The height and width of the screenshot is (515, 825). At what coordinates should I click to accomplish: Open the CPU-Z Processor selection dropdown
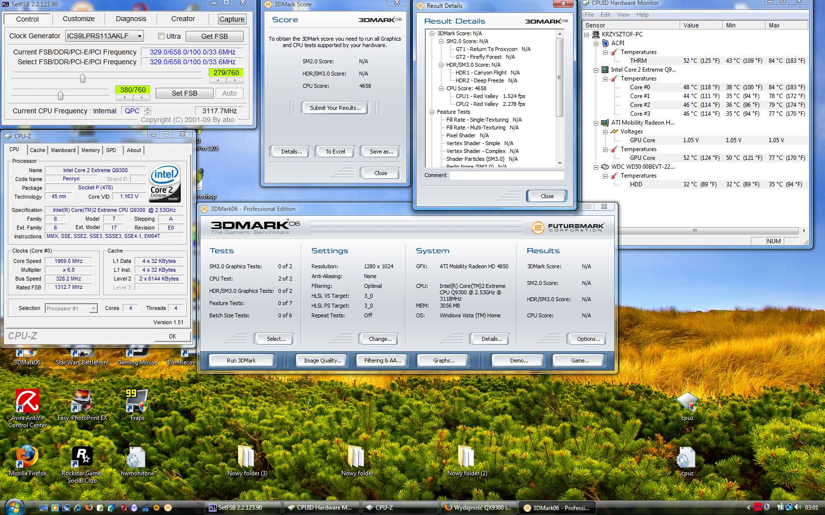(93, 309)
